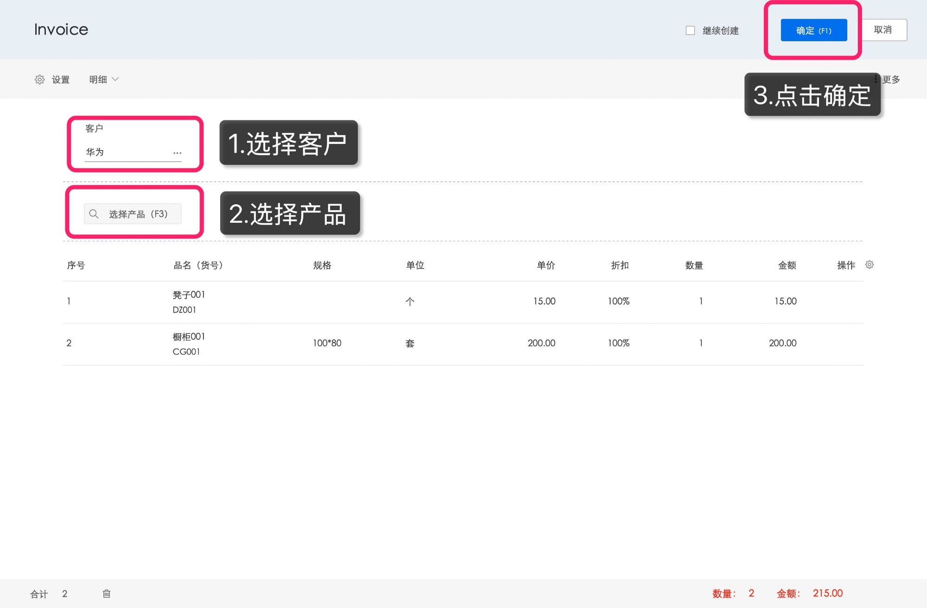Click the 100% discount cell of 凳子001
Image resolution: width=927 pixels, height=608 pixels.
(618, 301)
